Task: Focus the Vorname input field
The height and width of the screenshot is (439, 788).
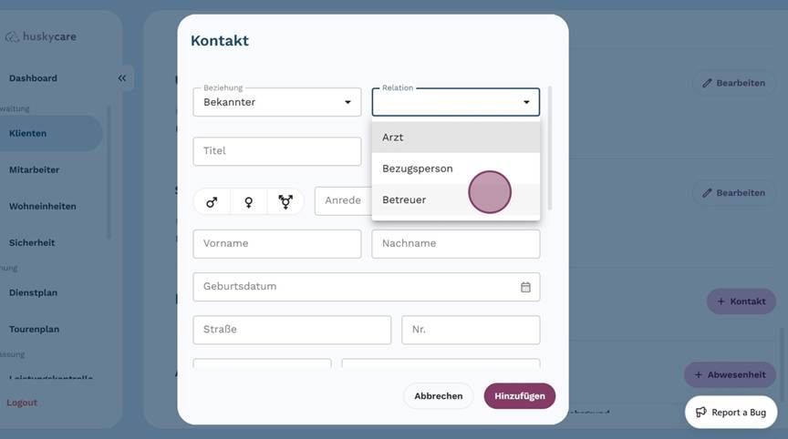Action: (277, 244)
